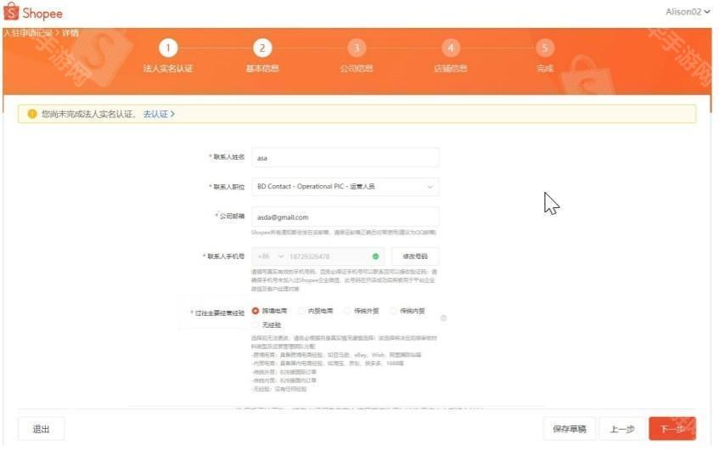Viewport: 719px width, 451px height.
Task: Click the 修改号码 button
Action: (x=415, y=257)
